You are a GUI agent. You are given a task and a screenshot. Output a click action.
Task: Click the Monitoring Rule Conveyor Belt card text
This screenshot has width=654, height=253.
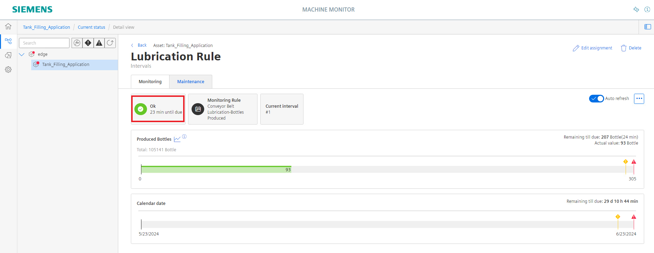(x=225, y=109)
